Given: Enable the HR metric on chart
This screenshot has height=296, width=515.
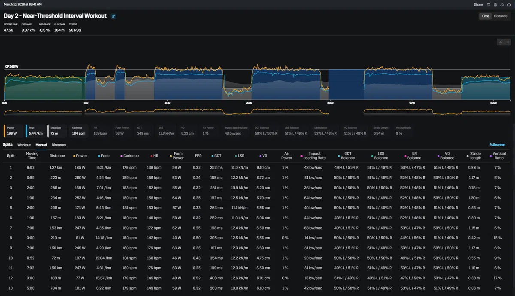Looking at the screenshot, I should pos(100,130).
